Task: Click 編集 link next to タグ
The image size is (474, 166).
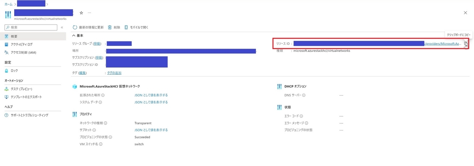Action: pos(82,73)
